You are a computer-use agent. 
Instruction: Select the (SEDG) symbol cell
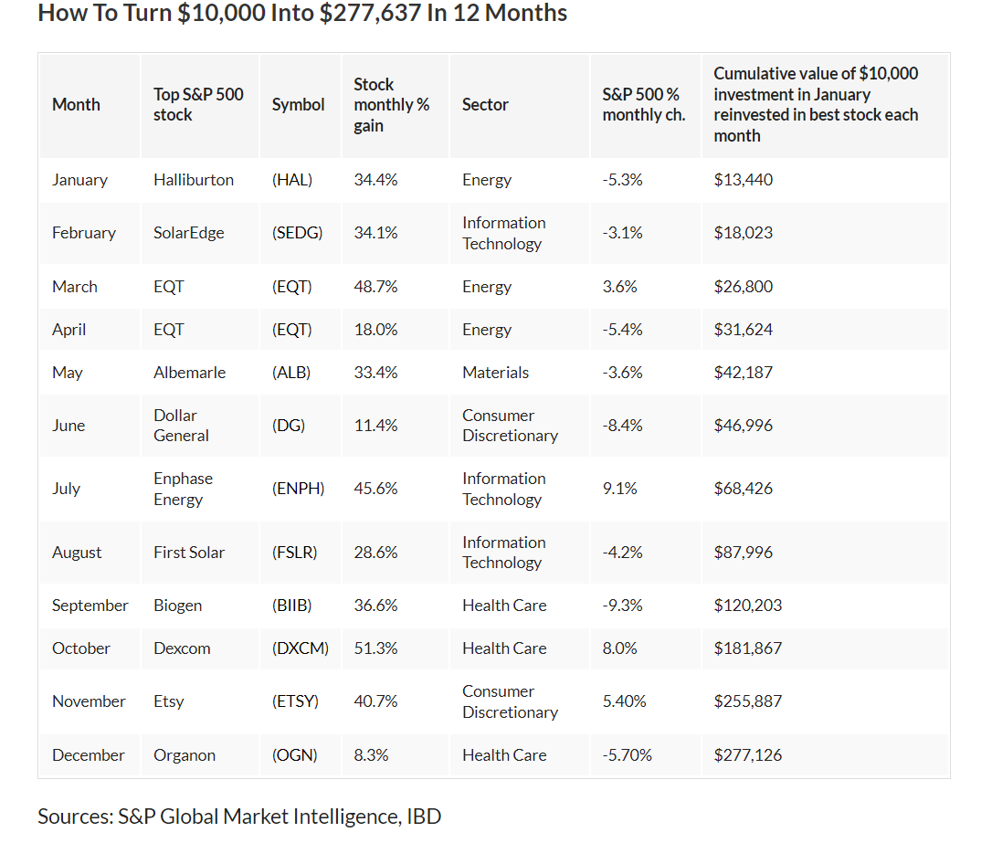297,233
